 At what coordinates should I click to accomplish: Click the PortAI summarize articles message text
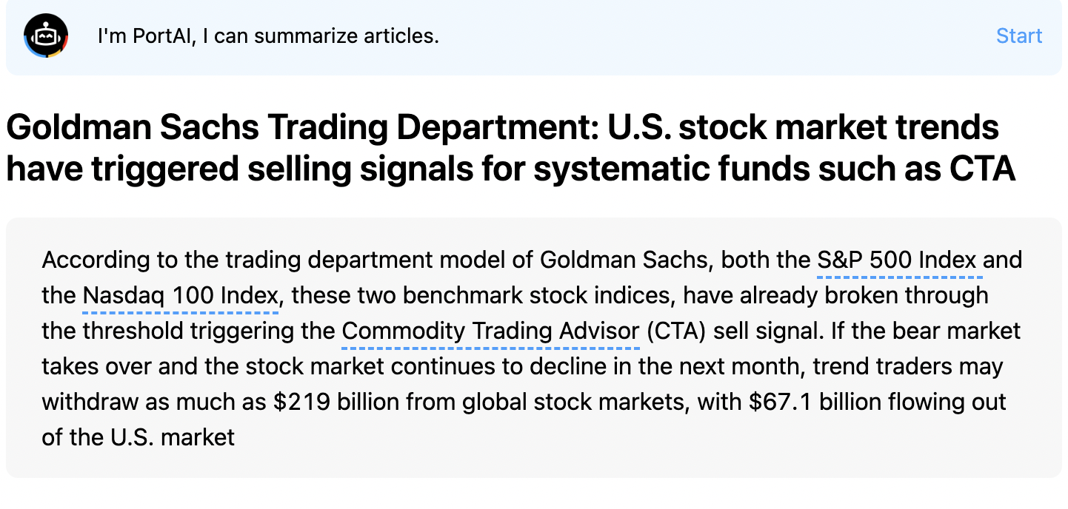[x=268, y=36]
